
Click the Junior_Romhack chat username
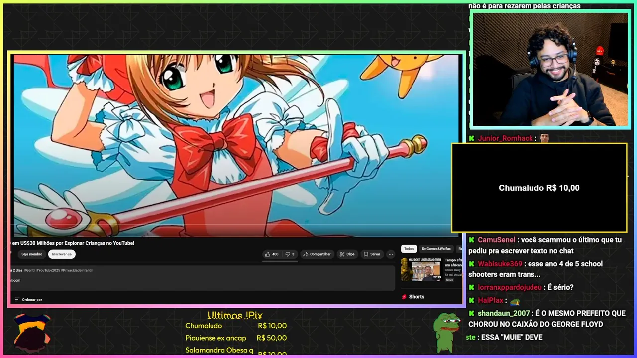pyautogui.click(x=506, y=138)
